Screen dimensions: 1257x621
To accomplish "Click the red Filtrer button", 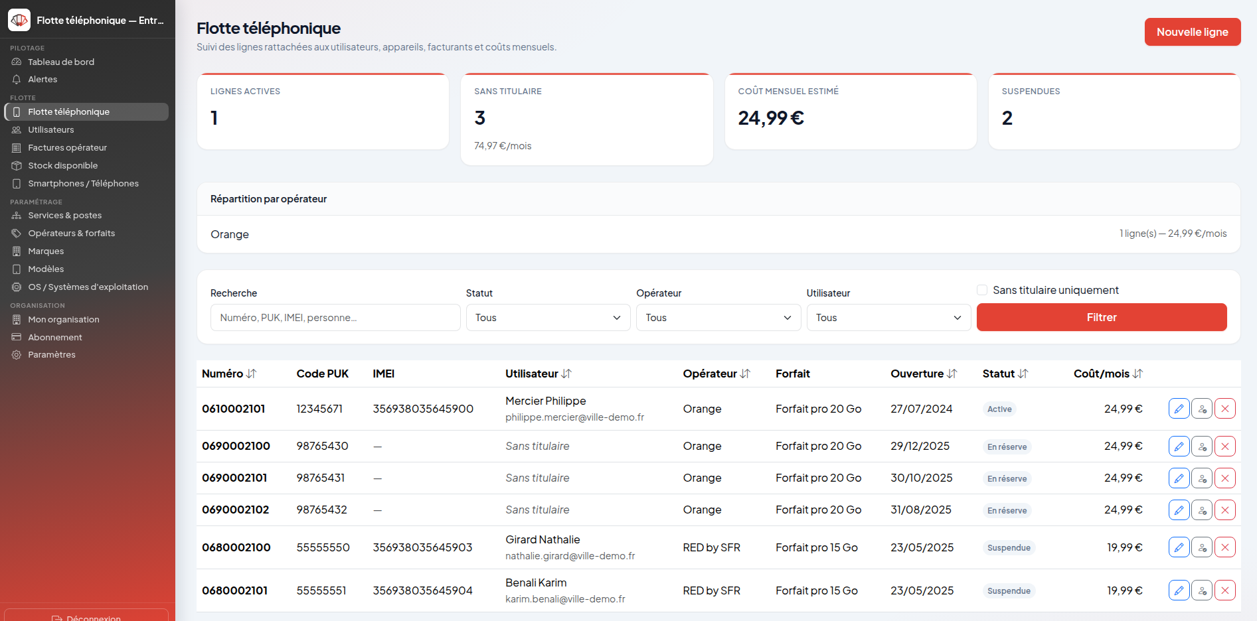I will (1102, 317).
